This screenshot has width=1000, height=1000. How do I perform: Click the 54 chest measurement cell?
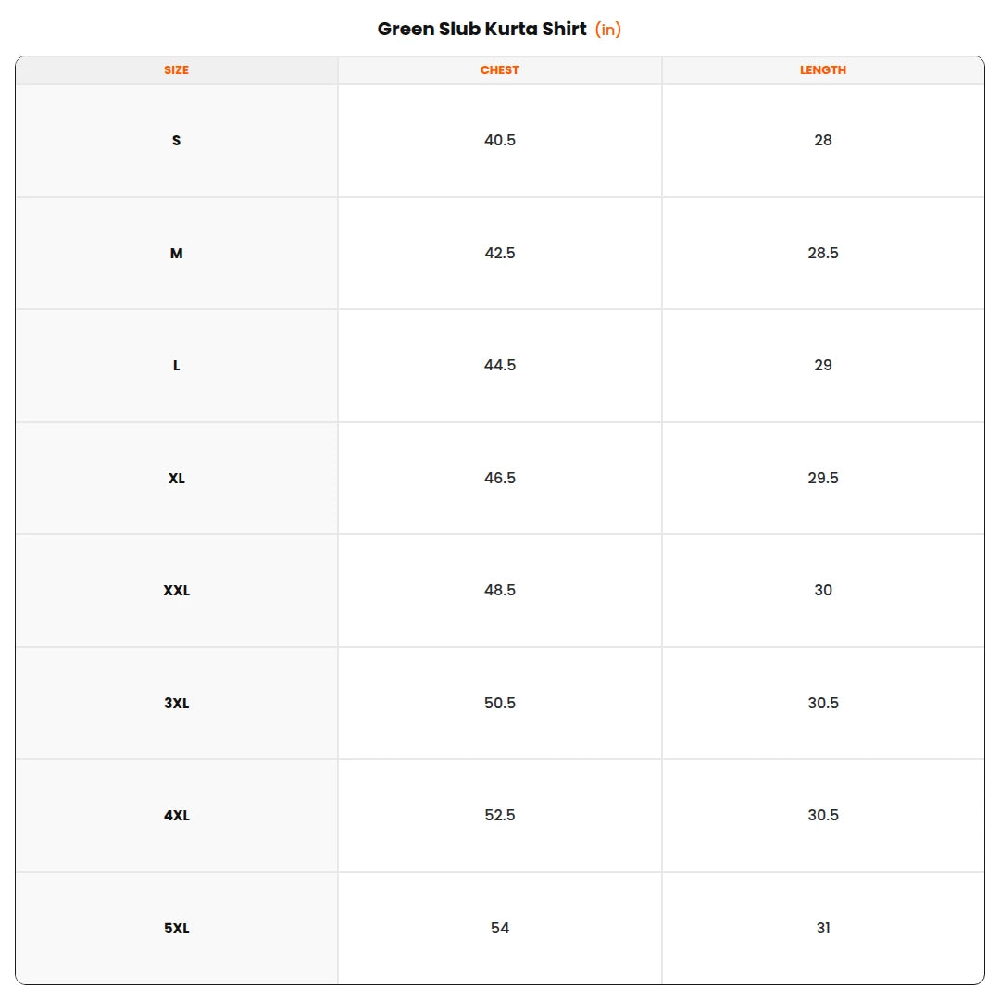click(499, 928)
